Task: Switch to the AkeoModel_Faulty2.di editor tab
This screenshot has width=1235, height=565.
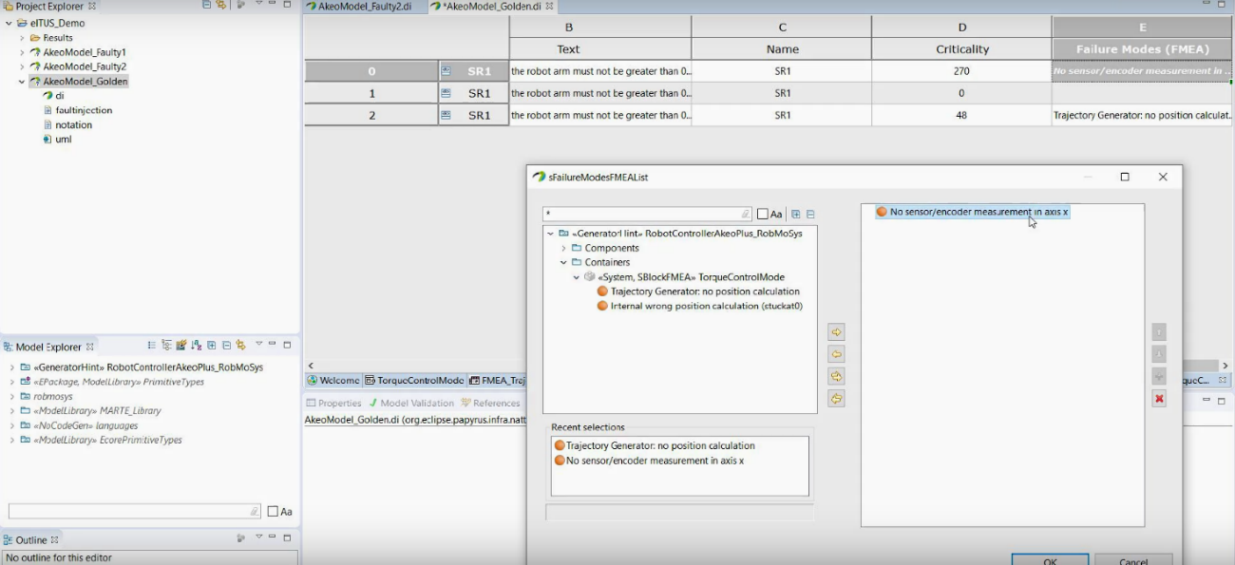Action: coord(364,7)
